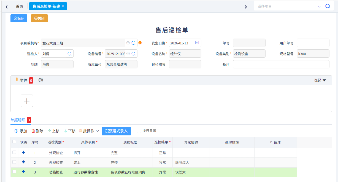Image resolution: width=338 pixels, height=182 pixels.
Task: Switch to the 首页 tab
Action: [x=19, y=6]
